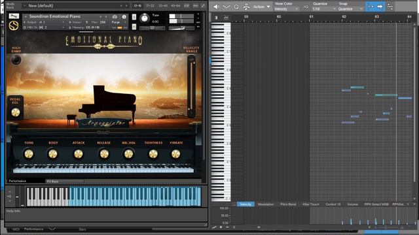The image size is (419, 235).
Task: Select the RPN Select MSB tab
Action: coord(376,204)
